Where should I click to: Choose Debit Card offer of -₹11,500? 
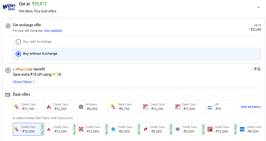pyautogui.click(x=190, y=106)
